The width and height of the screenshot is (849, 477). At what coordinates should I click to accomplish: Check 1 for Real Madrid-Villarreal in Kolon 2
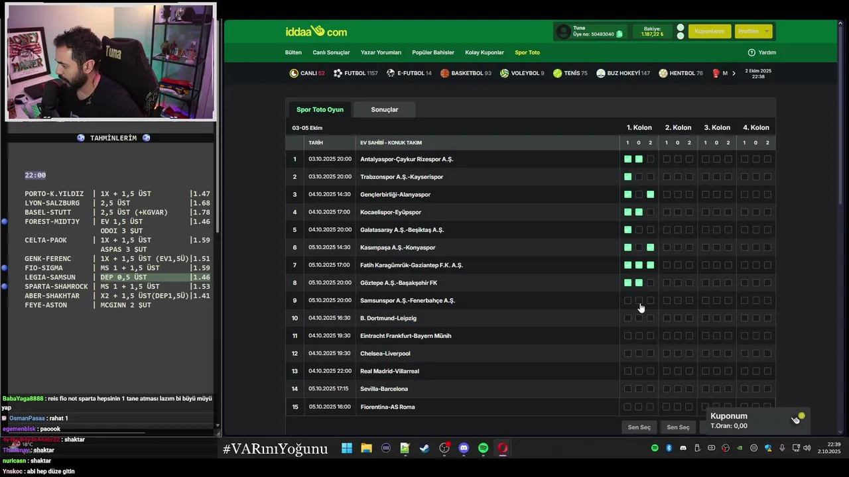[667, 371]
